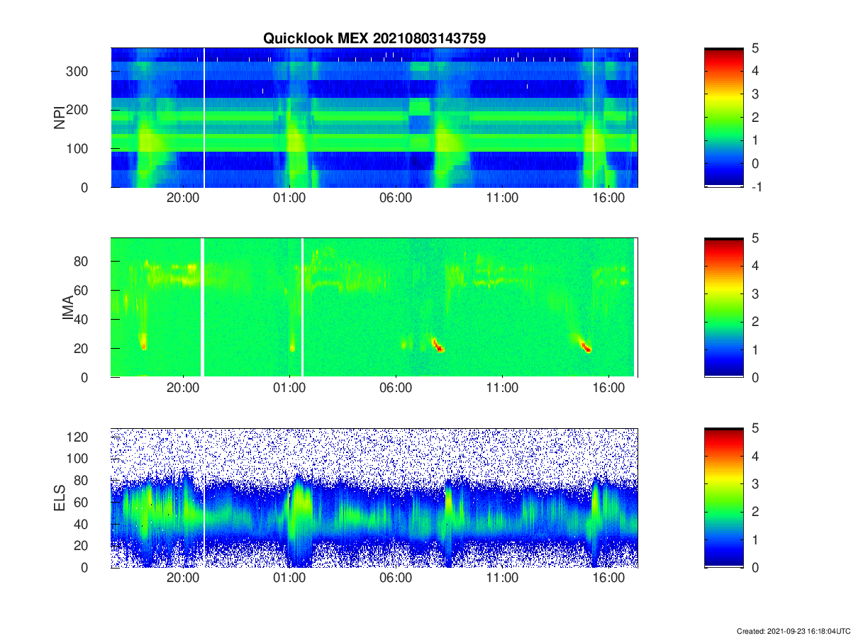851x638 pixels.
Task: Click the 11:00 tick under the NPI plot
Action: click(x=502, y=198)
